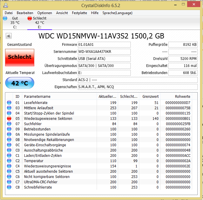The height and width of the screenshot is (200, 203).
Task: Click the status icon for Nnotwendige Rekalibrierungen
Action: click(9, 140)
